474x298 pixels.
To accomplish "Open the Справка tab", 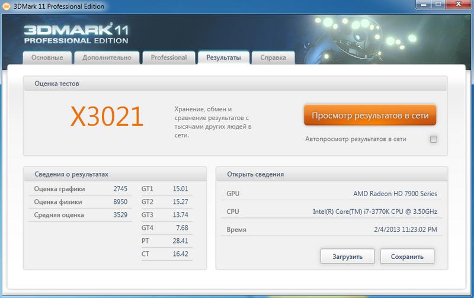I will click(x=273, y=57).
